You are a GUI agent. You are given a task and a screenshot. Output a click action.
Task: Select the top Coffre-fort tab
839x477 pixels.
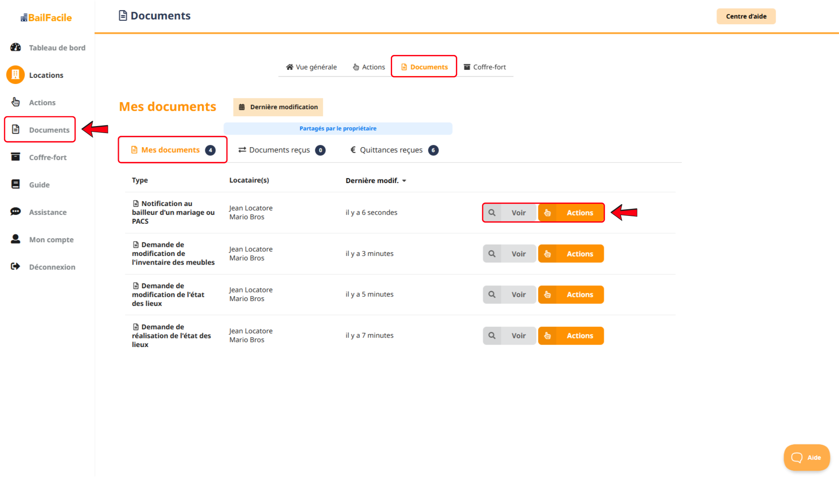[485, 67]
